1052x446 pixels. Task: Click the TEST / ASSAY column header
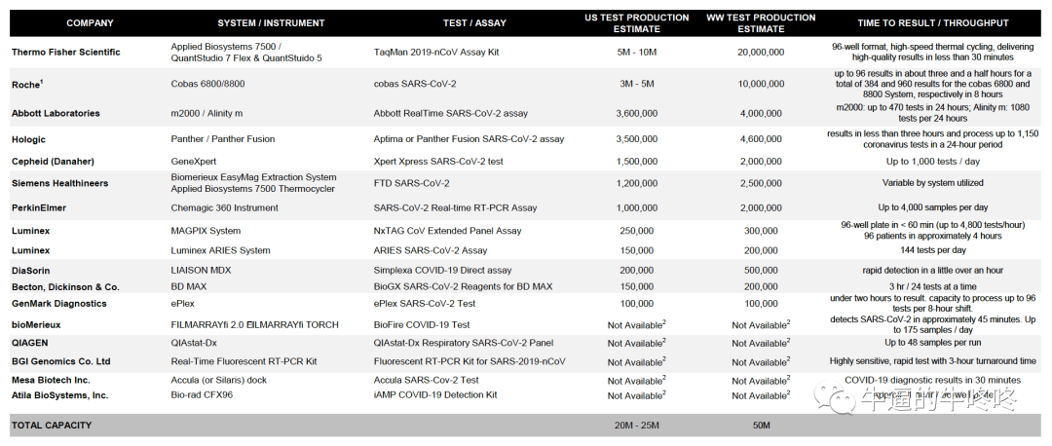click(x=474, y=22)
